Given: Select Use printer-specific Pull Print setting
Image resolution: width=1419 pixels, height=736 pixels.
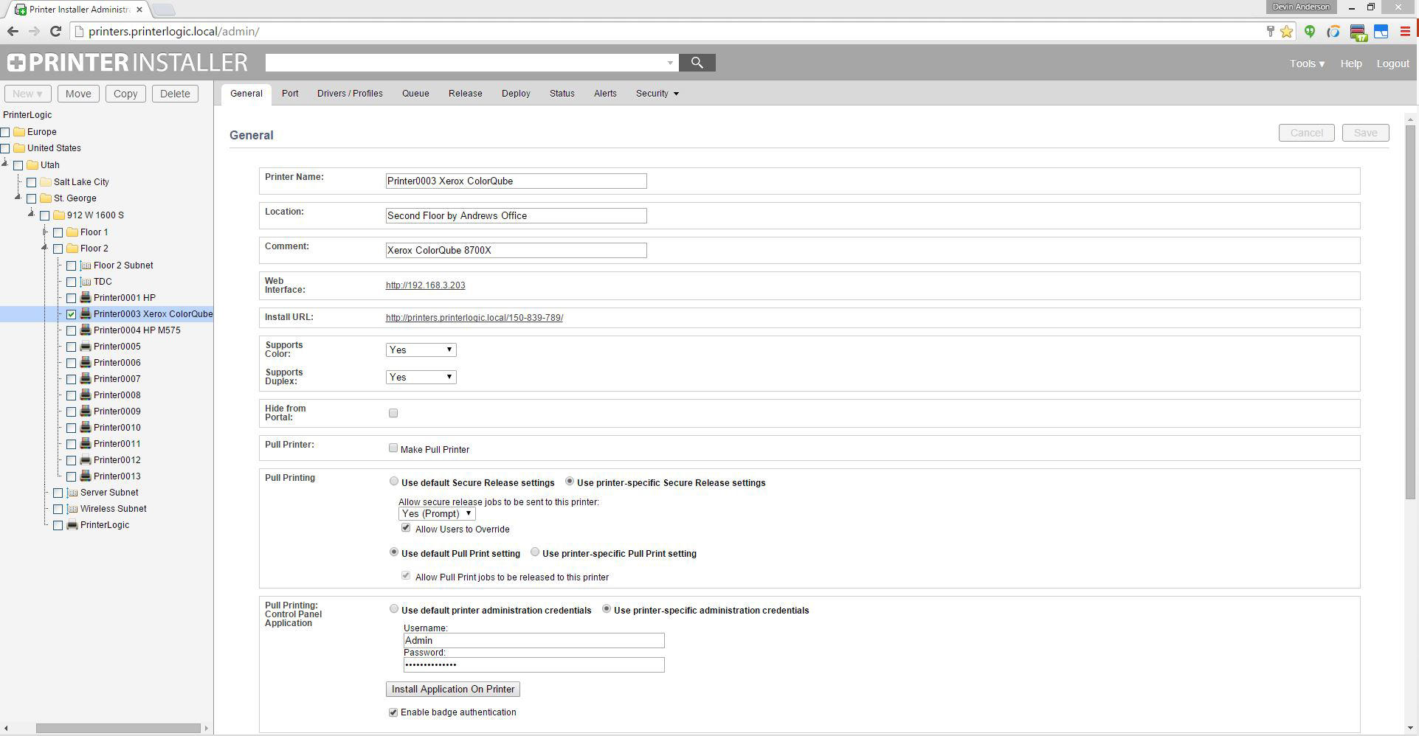Looking at the screenshot, I should click(535, 552).
